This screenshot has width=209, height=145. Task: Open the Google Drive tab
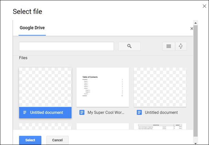[32, 28]
